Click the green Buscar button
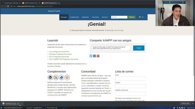This screenshot has width=195, height=109. [x=131, y=17]
